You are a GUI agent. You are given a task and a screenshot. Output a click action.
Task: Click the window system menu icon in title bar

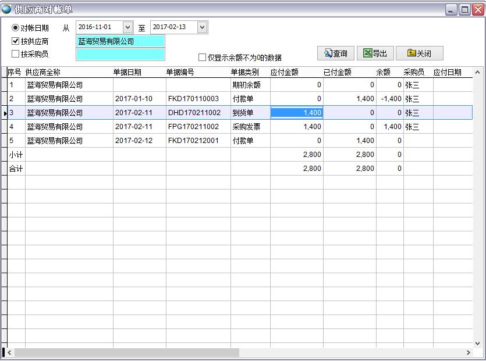(x=6, y=7)
